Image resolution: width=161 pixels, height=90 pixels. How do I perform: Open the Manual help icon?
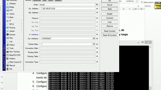(x=8, y=65)
